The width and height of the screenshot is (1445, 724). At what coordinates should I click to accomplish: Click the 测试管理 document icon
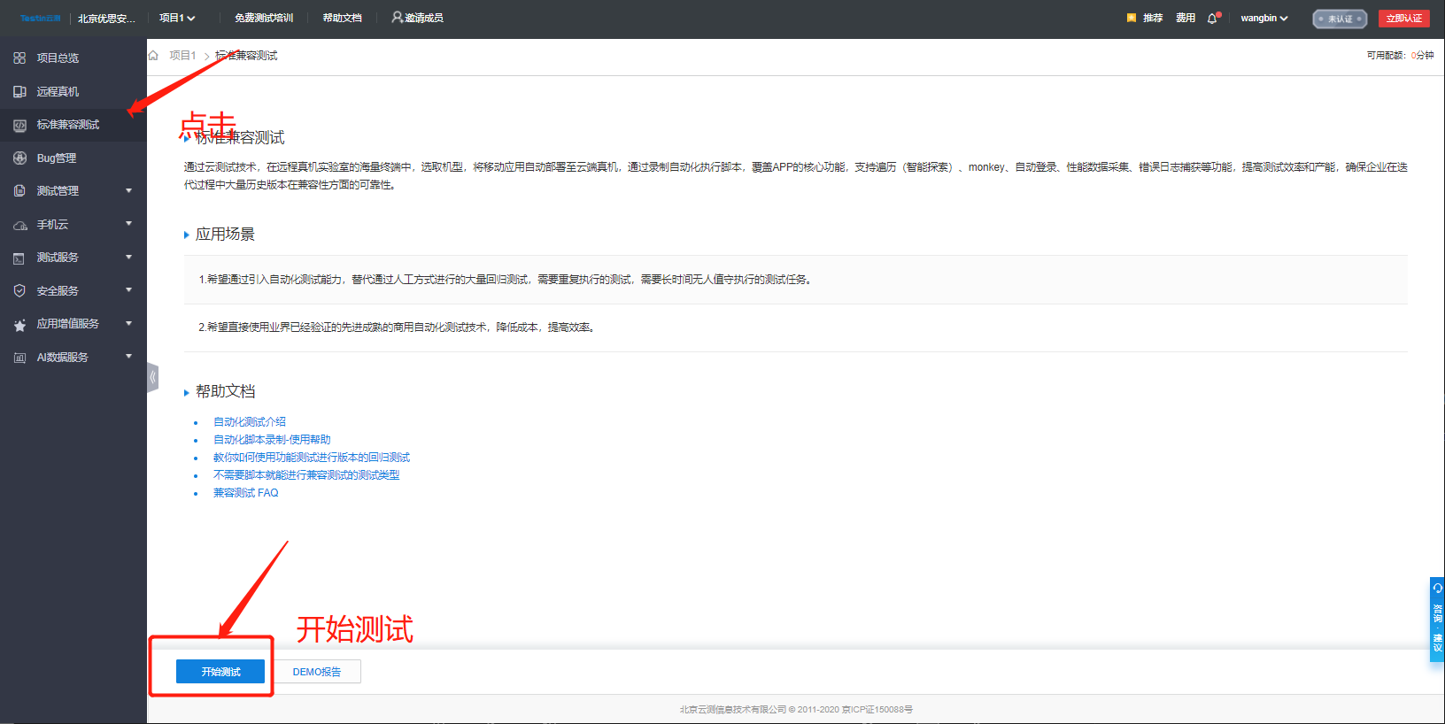point(19,191)
